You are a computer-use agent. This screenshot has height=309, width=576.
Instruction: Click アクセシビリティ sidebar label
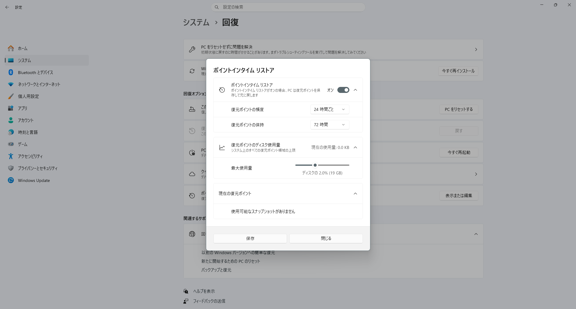point(30,156)
